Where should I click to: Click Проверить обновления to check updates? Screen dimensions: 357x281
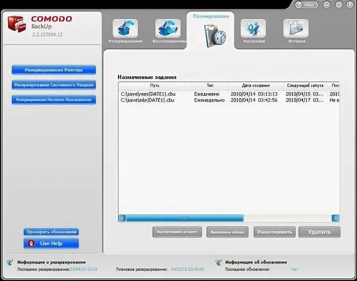51,232
